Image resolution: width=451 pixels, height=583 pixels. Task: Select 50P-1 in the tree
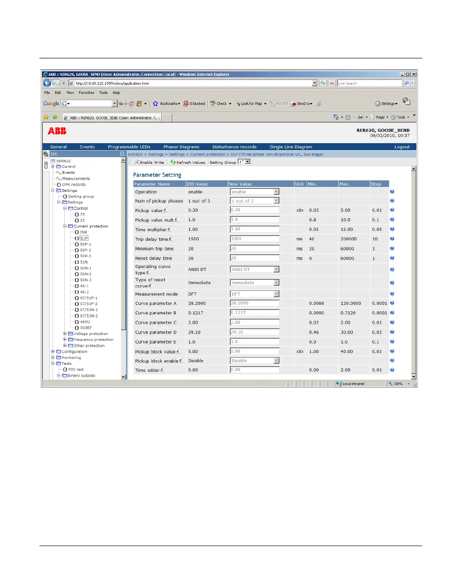[x=85, y=244]
